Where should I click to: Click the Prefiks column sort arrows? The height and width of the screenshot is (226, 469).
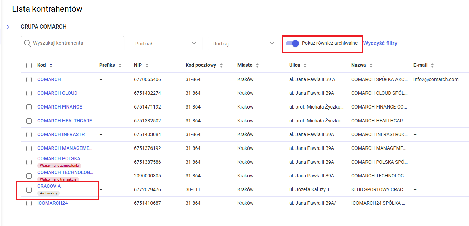120,65
